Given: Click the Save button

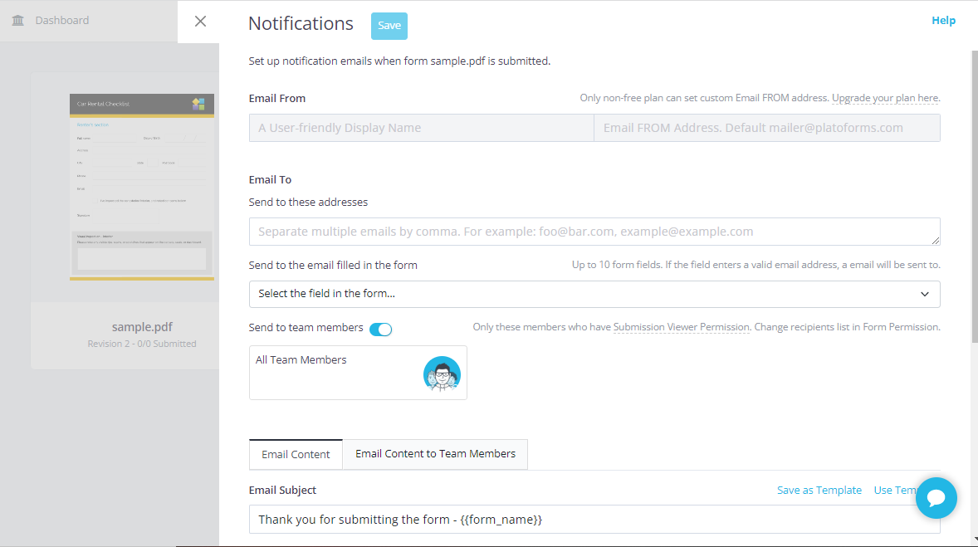Looking at the screenshot, I should (x=389, y=26).
